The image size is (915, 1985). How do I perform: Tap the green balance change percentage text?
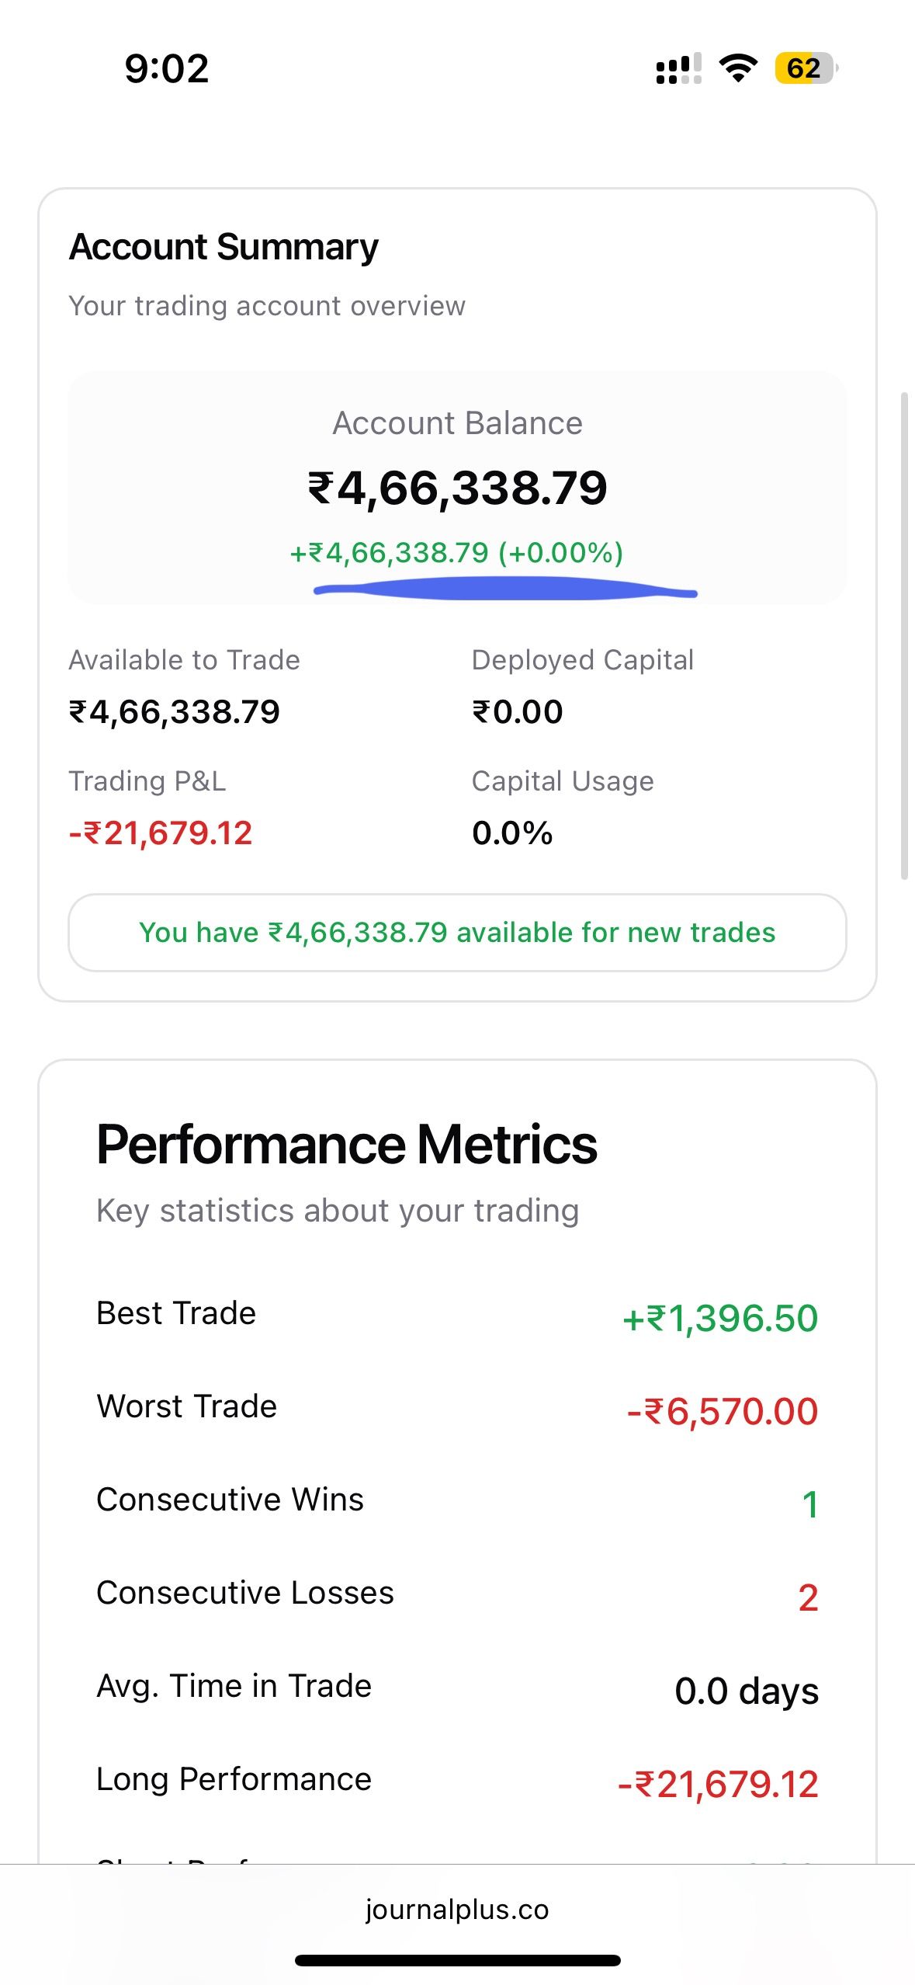click(457, 553)
